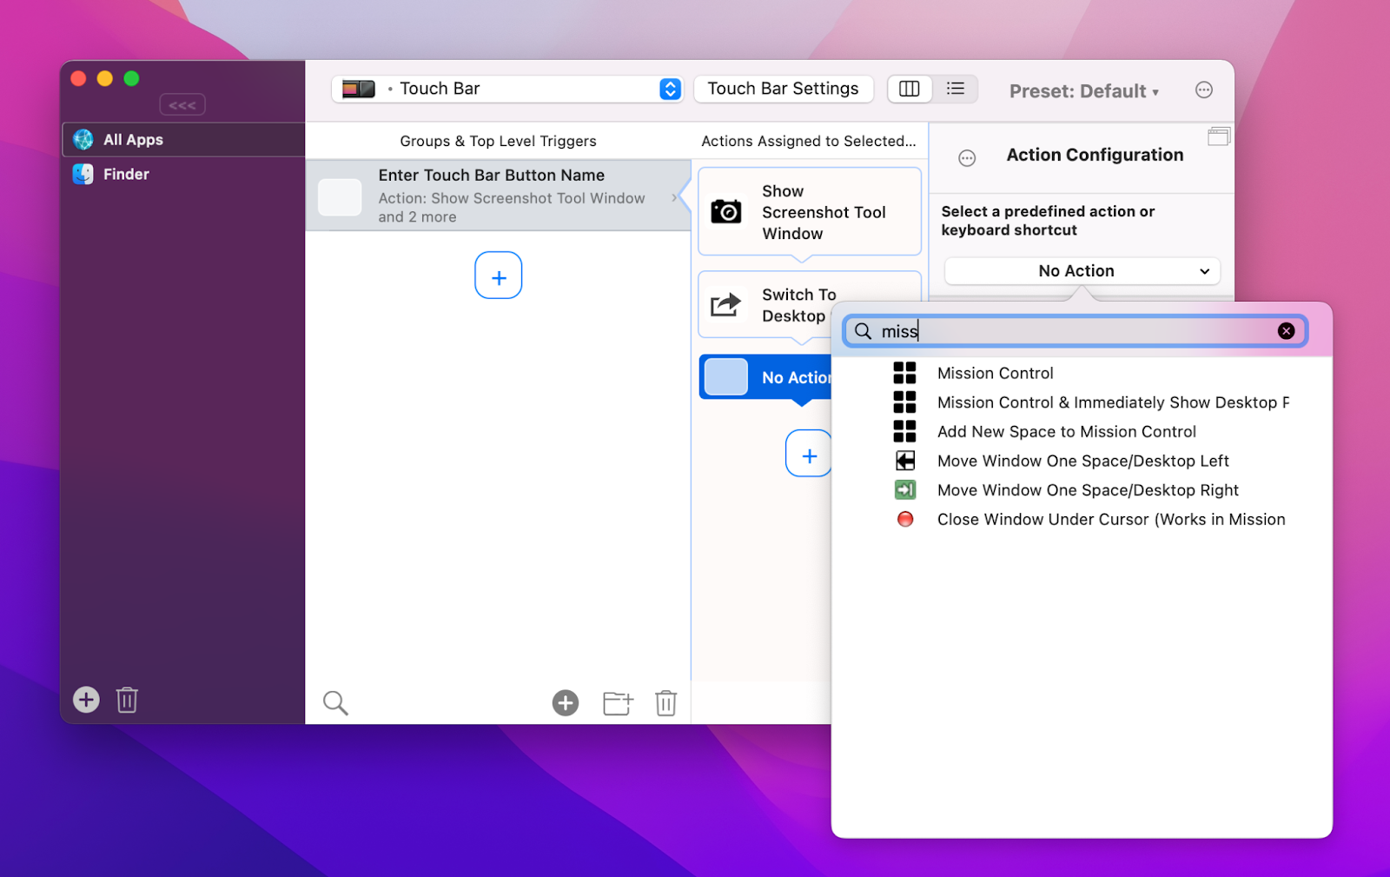Click the All Apps globe icon

(83, 140)
